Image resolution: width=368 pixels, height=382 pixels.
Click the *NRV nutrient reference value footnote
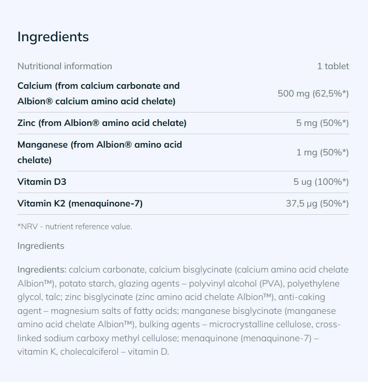click(75, 227)
